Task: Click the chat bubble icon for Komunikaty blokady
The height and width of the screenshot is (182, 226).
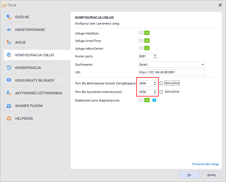Action: (x=9, y=81)
